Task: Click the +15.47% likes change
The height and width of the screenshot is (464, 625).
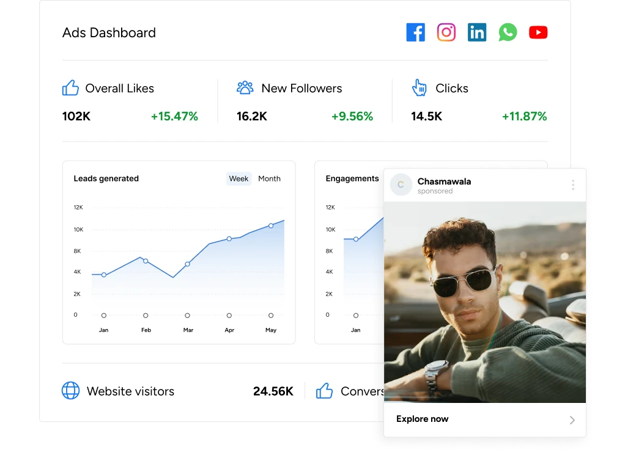Action: click(x=174, y=116)
